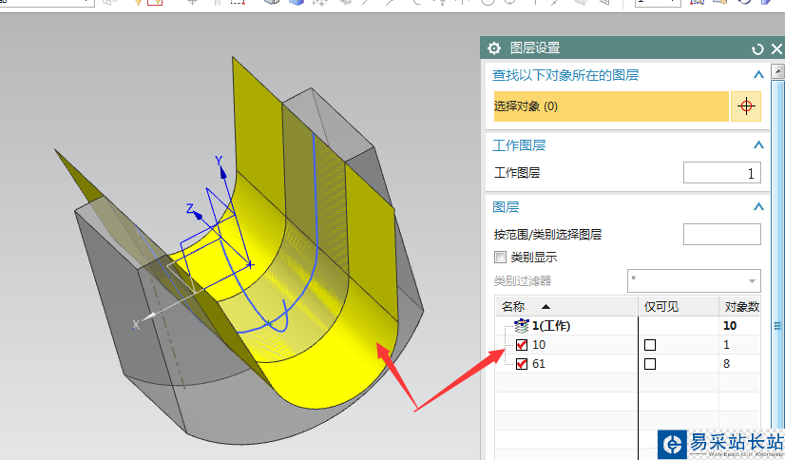Click object count 10 for the work layer

point(730,325)
